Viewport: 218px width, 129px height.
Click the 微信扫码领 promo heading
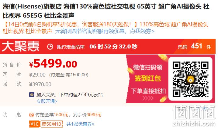click(147, 68)
